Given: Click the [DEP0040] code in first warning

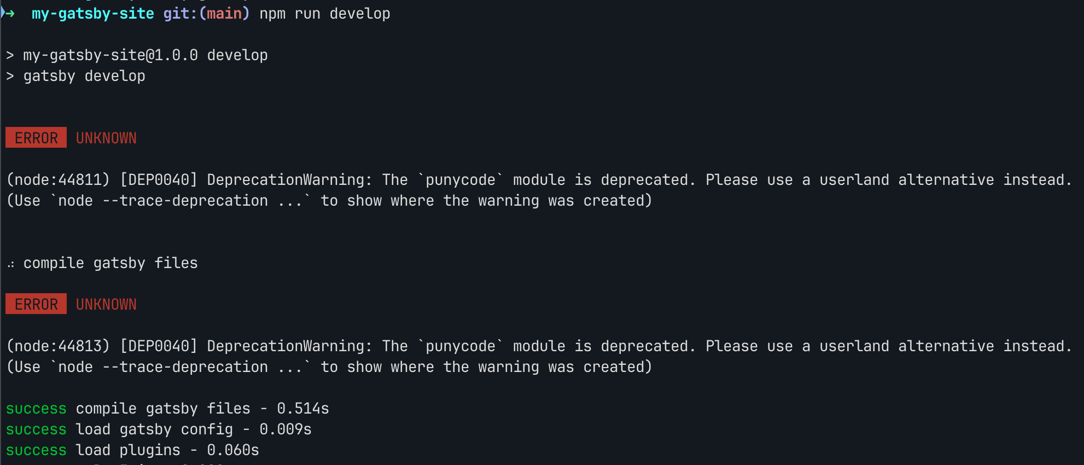Looking at the screenshot, I should point(159,179).
